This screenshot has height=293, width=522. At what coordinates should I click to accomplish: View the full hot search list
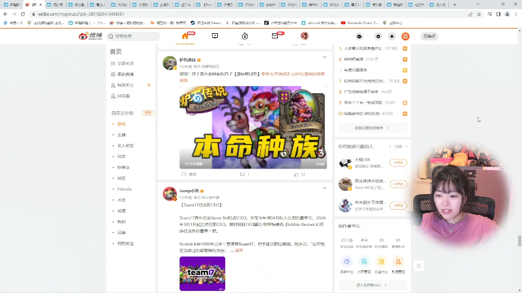[373, 128]
